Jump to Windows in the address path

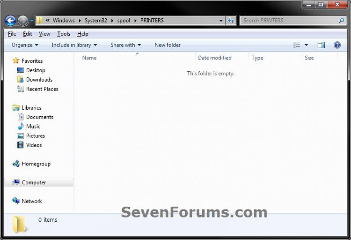[64, 21]
